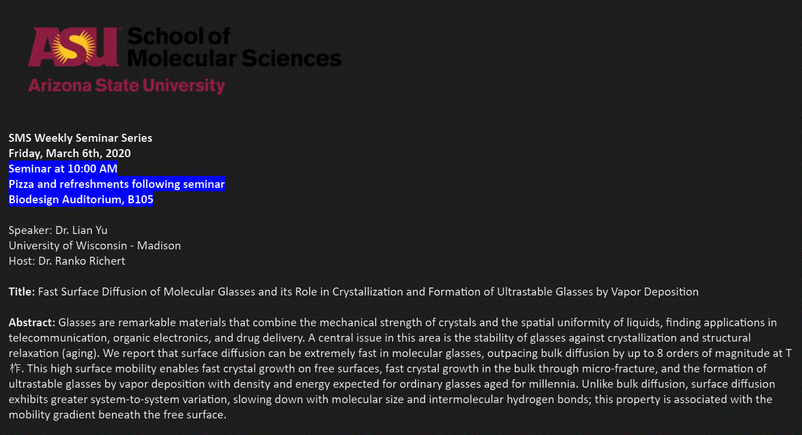The image size is (802, 435).
Task: Click the highlighted Seminar at 10:00 AM line
Action: coord(63,169)
